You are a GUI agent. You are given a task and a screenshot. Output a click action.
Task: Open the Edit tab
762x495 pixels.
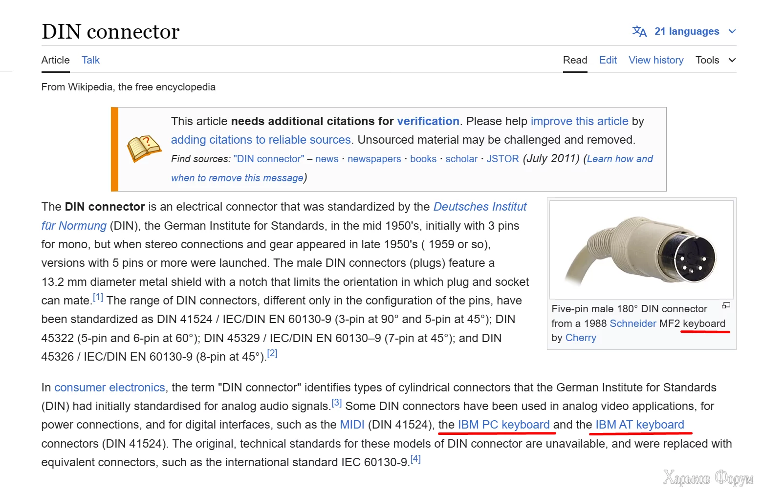pyautogui.click(x=608, y=60)
